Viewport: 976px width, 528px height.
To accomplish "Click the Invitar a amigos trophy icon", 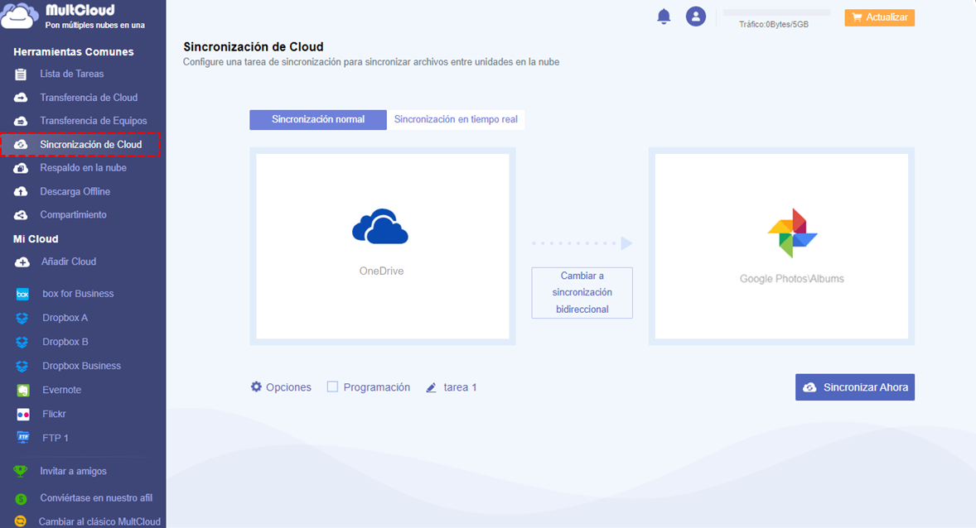I will point(21,472).
